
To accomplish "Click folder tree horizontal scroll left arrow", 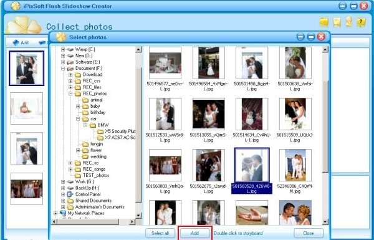I will pyautogui.click(x=54, y=222).
